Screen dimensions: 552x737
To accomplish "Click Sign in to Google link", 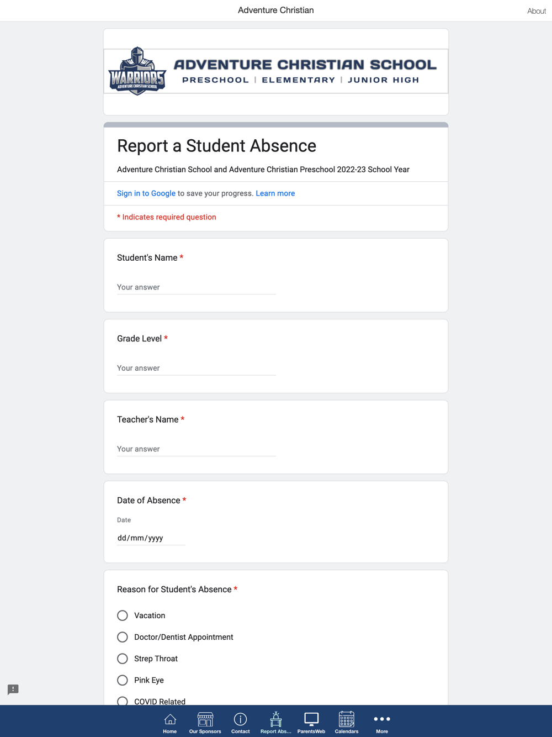I will [x=146, y=193].
